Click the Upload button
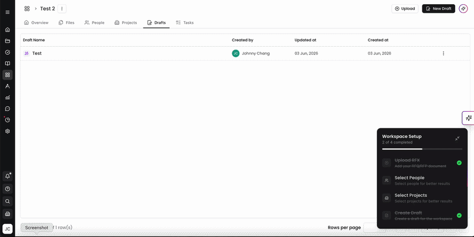The width and height of the screenshot is (474, 237). [x=405, y=9]
